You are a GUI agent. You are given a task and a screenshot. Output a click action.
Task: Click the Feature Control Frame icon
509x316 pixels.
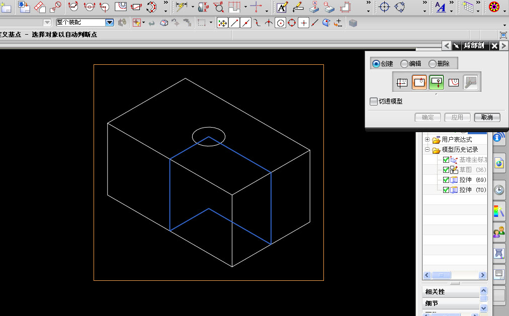coord(298,7)
